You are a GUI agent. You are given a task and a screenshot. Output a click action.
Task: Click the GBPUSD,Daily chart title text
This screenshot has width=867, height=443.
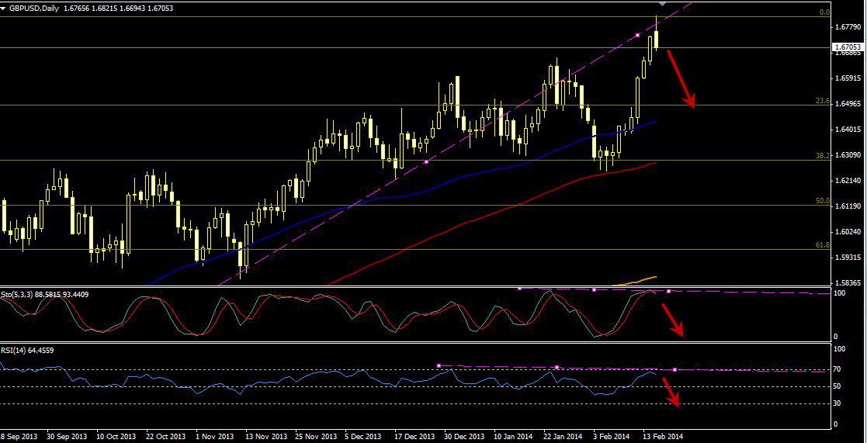coord(35,8)
